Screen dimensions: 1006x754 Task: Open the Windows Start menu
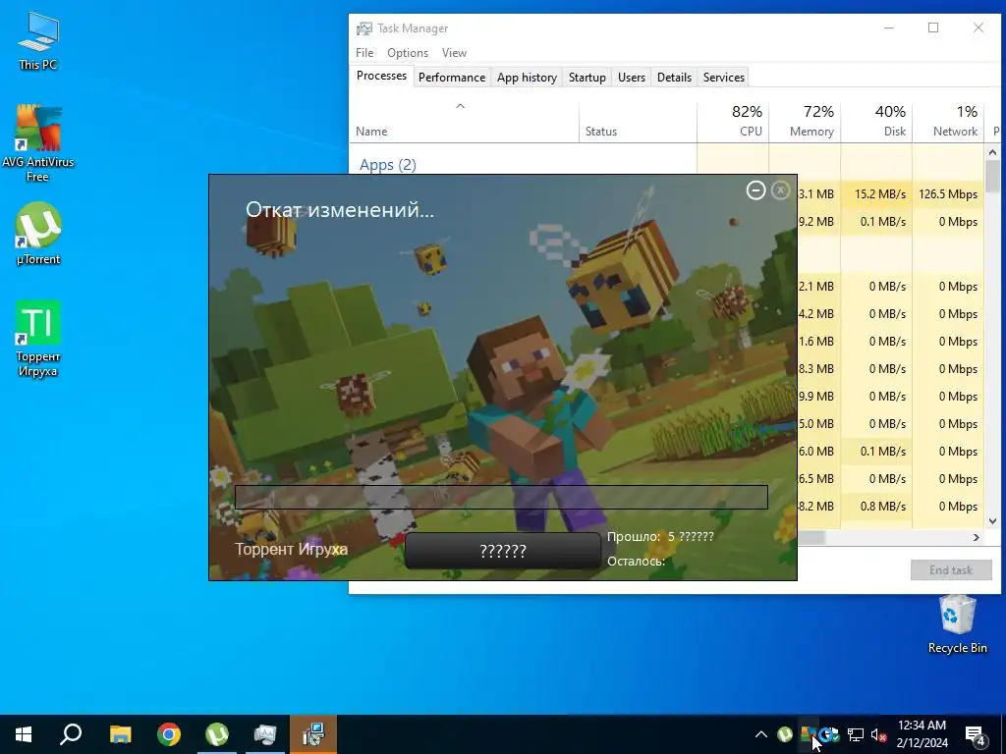click(x=24, y=734)
